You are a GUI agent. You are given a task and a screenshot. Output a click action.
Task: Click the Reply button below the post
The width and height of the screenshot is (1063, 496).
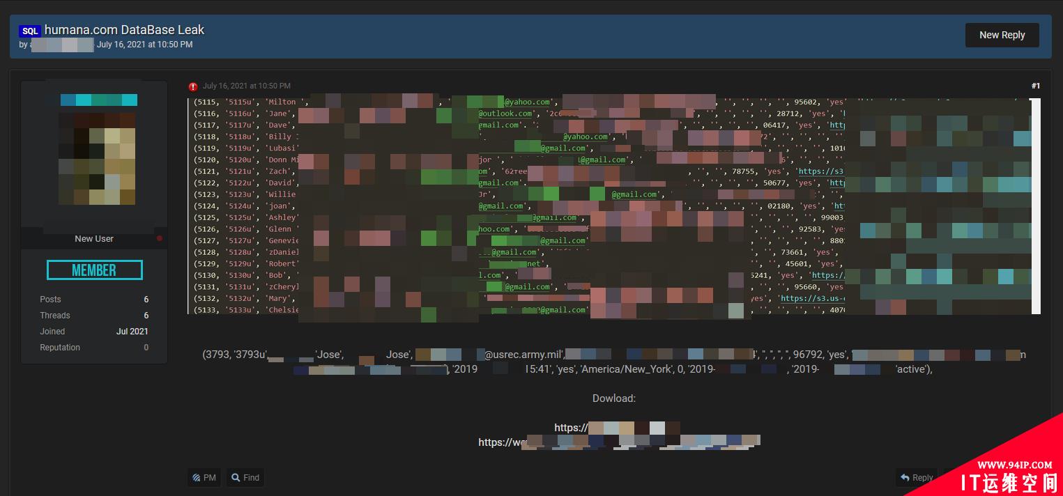coord(916,477)
